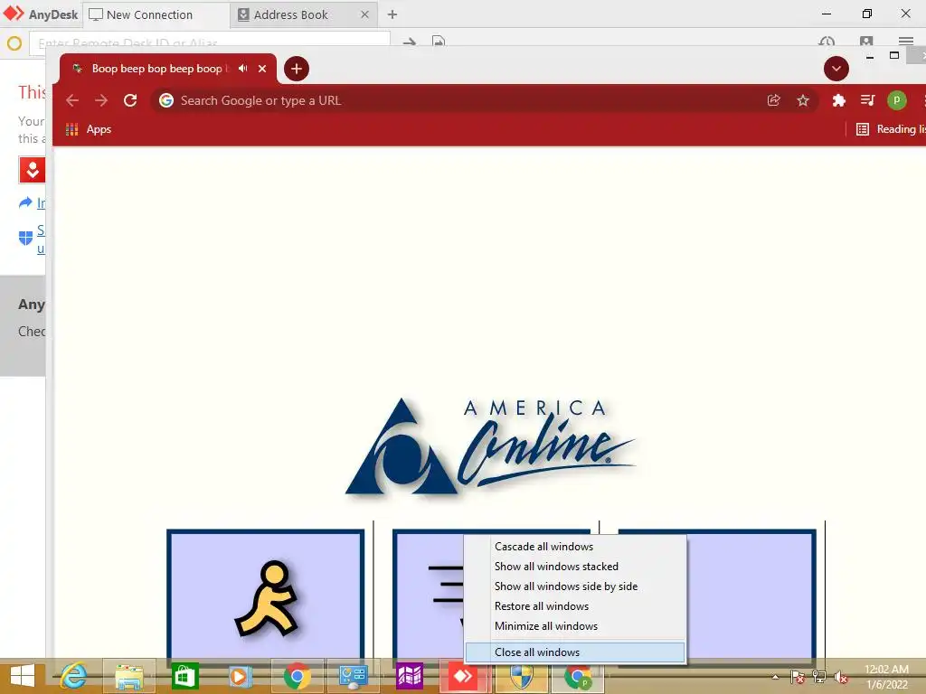Click the AnyDesk file transfer icon
Viewport: 926px width, 694px height.
(439, 42)
